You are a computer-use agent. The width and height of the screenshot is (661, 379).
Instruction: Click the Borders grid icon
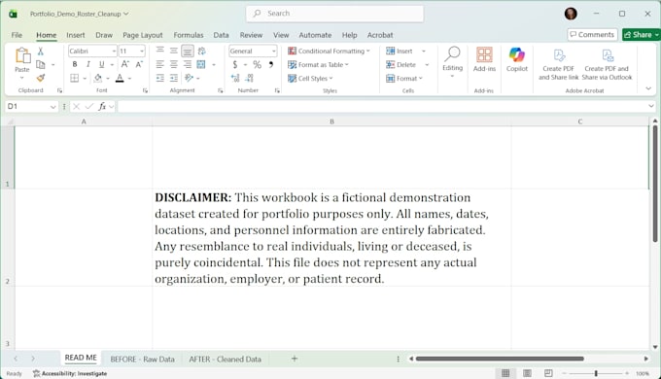point(75,78)
